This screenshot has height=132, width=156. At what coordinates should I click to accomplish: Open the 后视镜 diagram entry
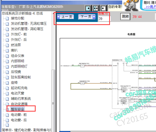pos(16,72)
